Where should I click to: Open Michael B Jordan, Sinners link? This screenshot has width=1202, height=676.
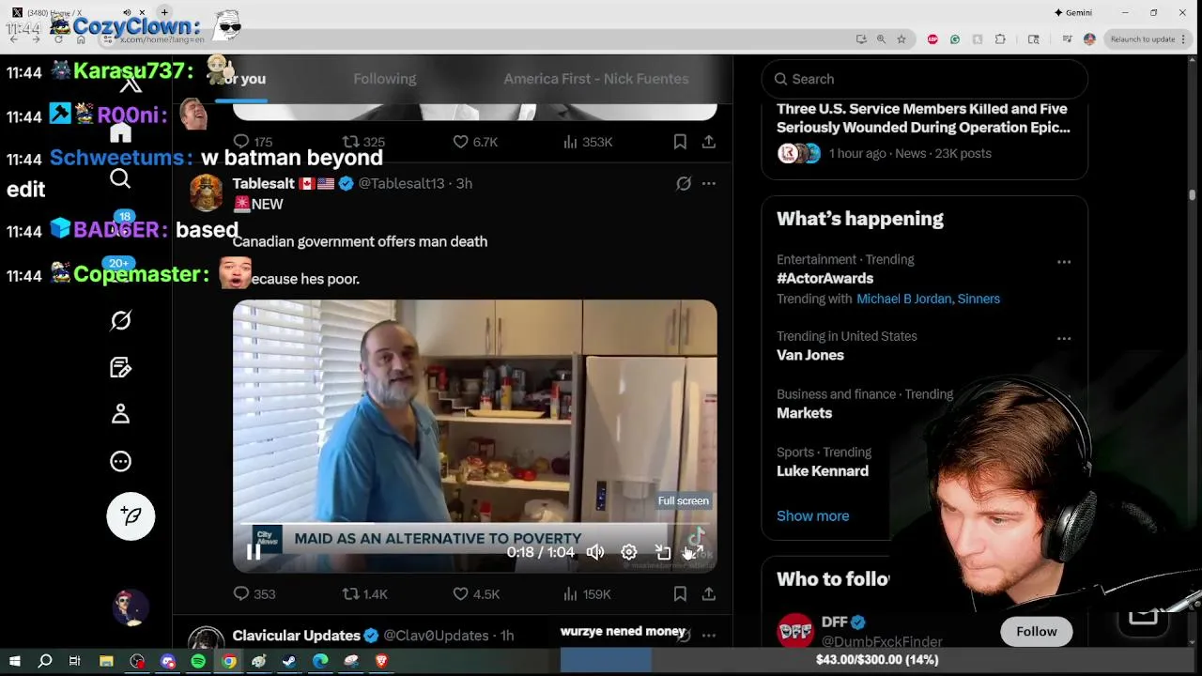coord(928,299)
